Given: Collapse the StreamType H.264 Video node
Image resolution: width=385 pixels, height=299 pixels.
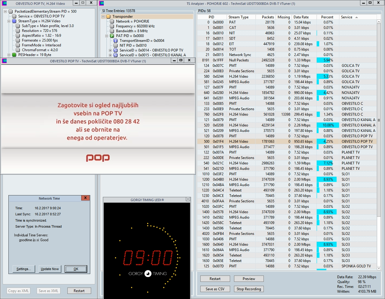Looking at the screenshot, I should [x=9, y=21].
